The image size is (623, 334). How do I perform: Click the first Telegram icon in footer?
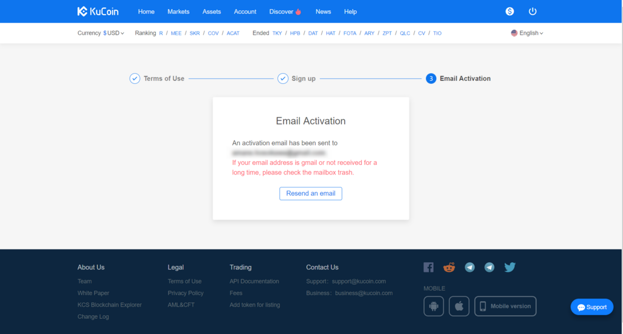tap(470, 267)
